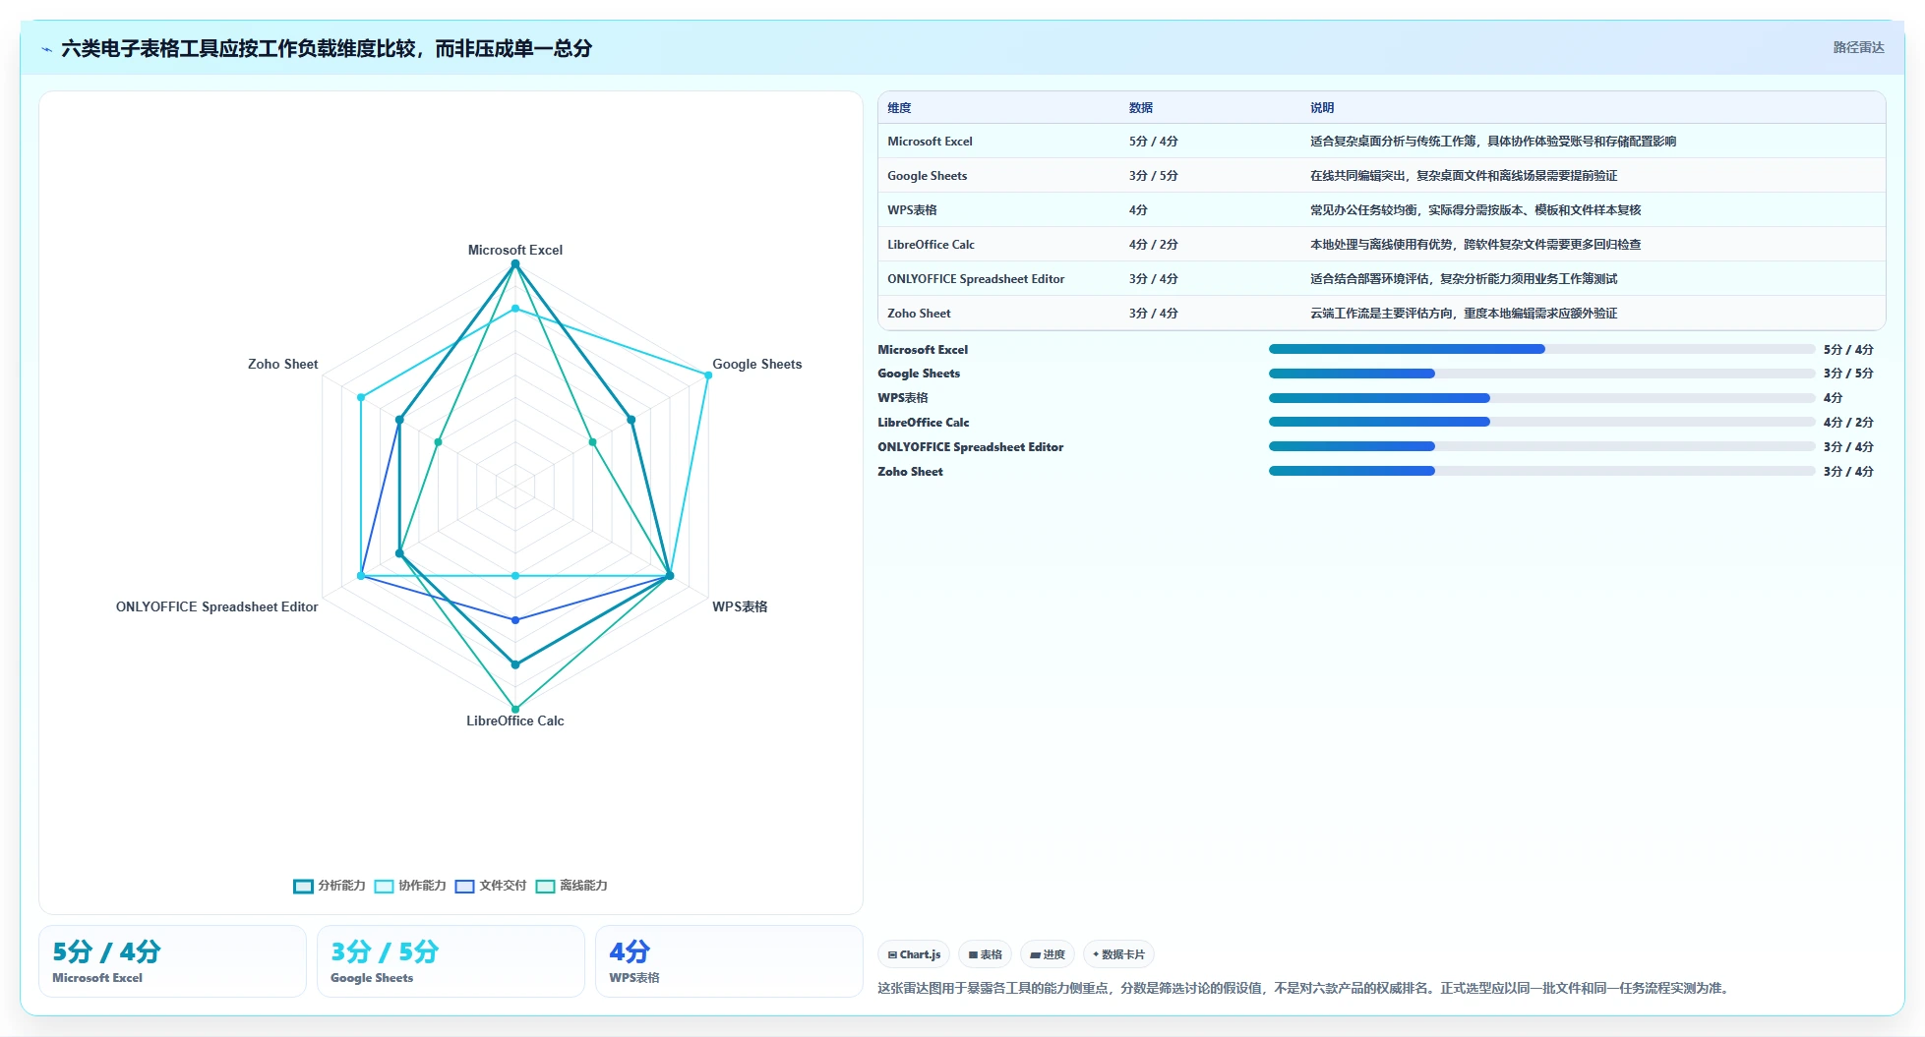Click the 说明 column header
This screenshot has height=1037, width=1925.
1322,108
